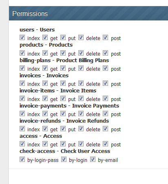The height and width of the screenshot is (184, 168).
Task: Uncheck invoice-payments delete checkbox
Action: pyautogui.click(x=81, y=114)
